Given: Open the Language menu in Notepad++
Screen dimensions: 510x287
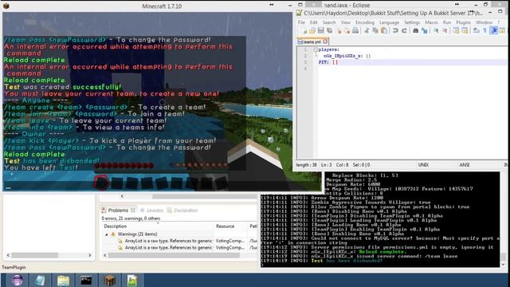Looking at the screenshot, I should [389, 22].
